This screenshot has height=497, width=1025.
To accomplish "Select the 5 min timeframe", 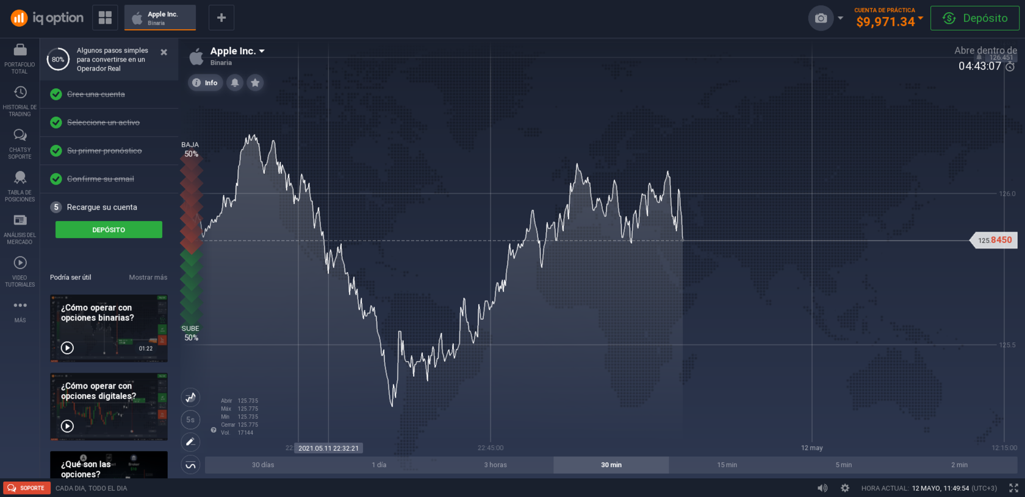I will coord(844,465).
